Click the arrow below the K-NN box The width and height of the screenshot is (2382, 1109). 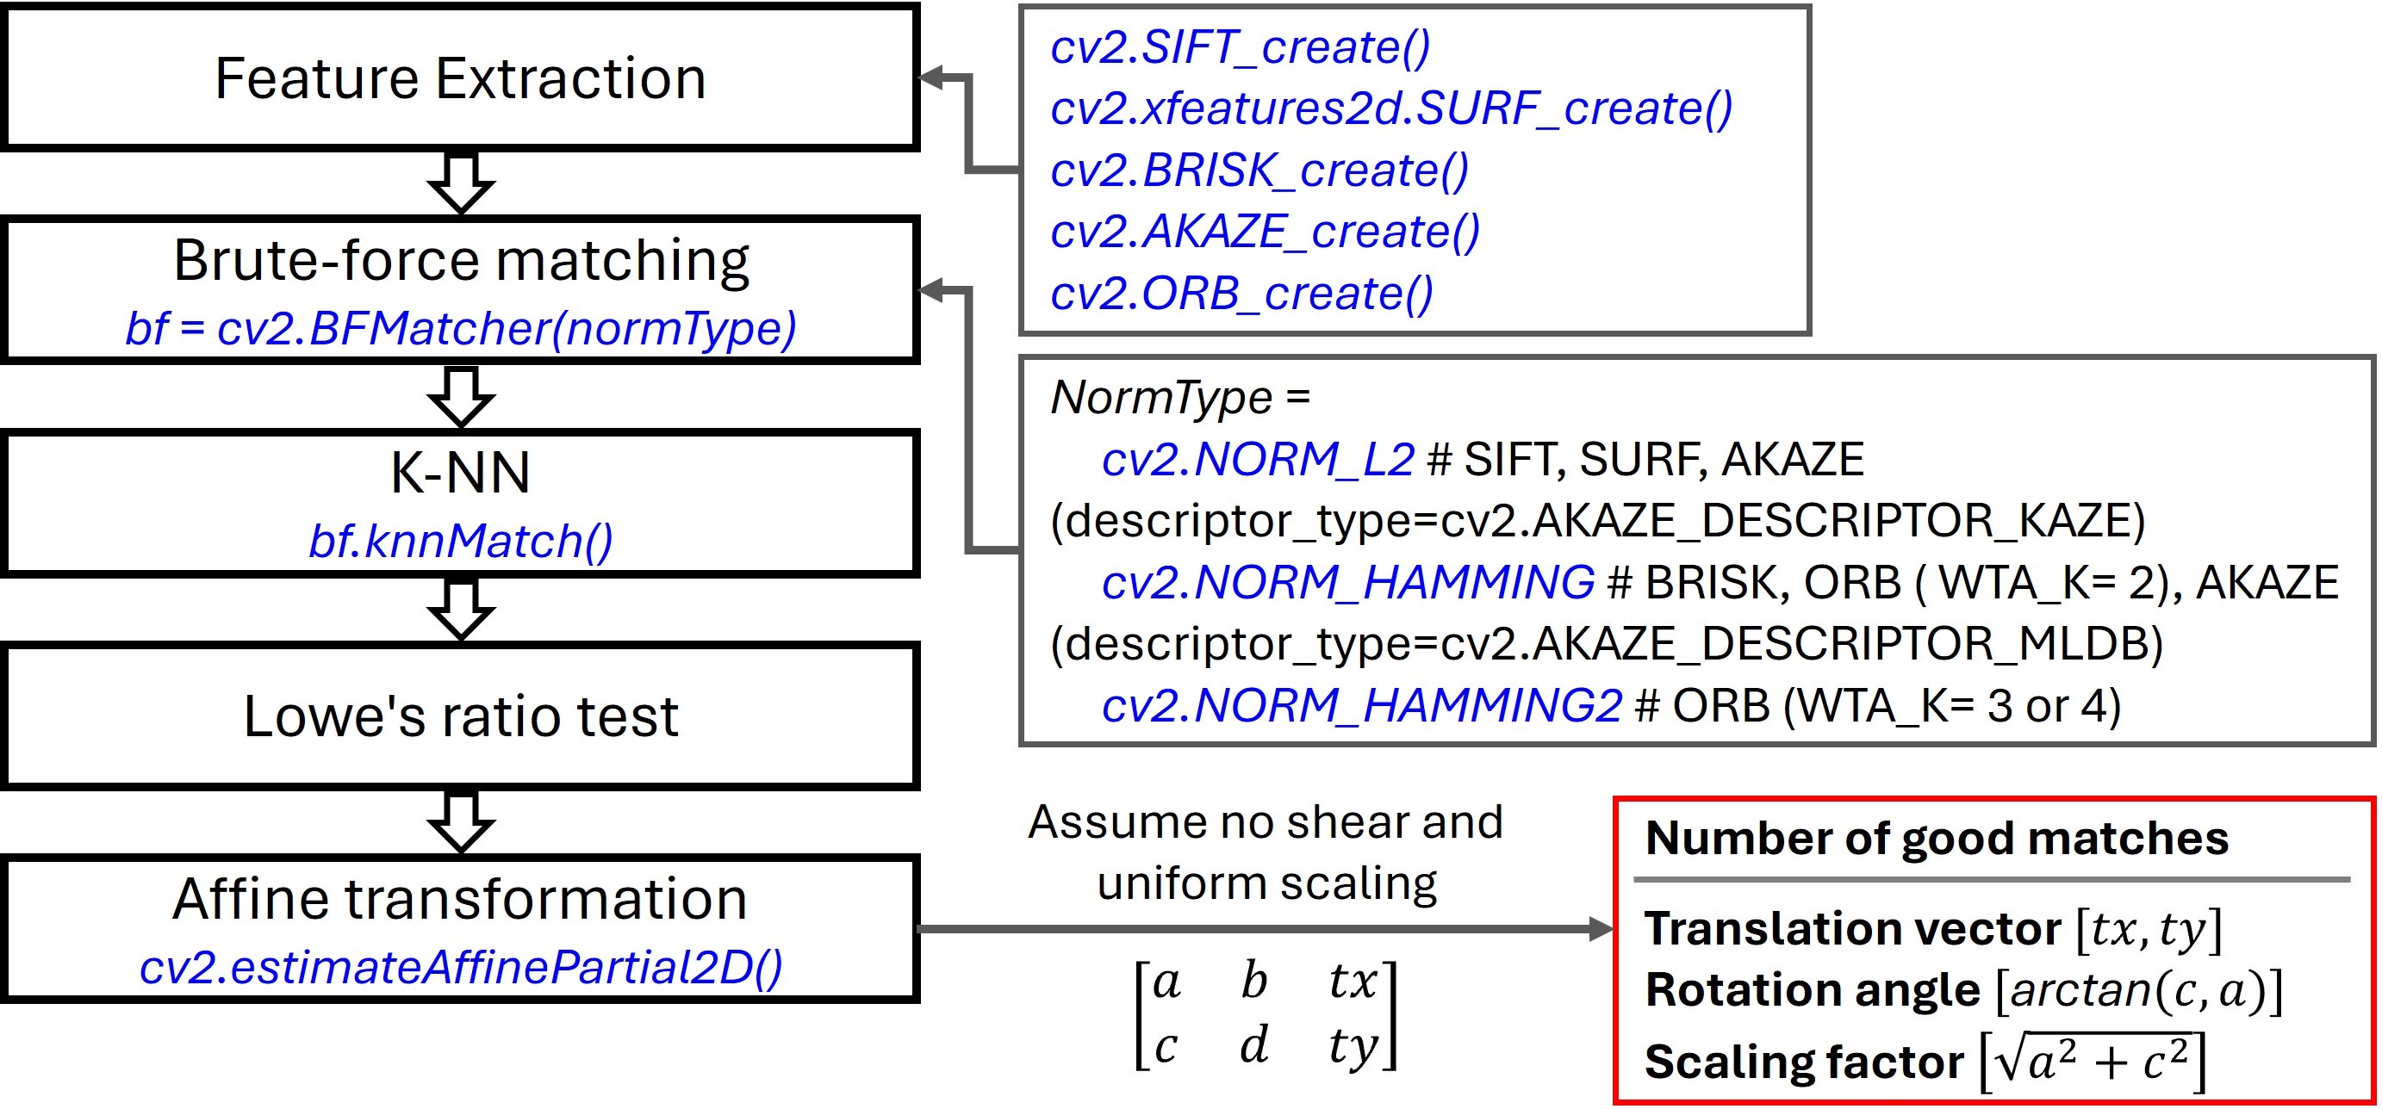461,608
